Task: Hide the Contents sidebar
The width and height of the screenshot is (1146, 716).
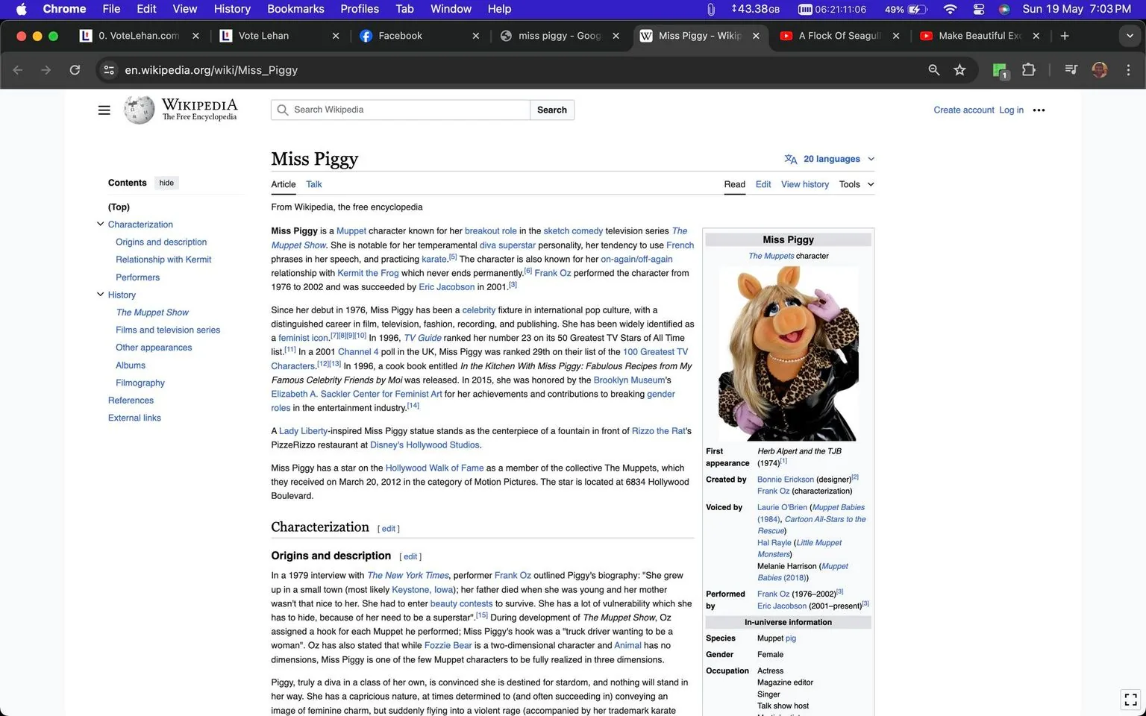Action: click(166, 182)
